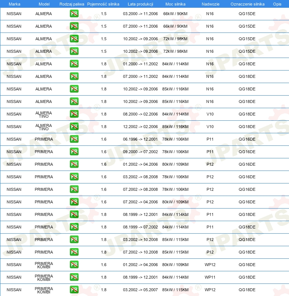Select the date '03.2002 -> 08.2008'
Viewport: 289px width, 296px height.
[x=140, y=177]
